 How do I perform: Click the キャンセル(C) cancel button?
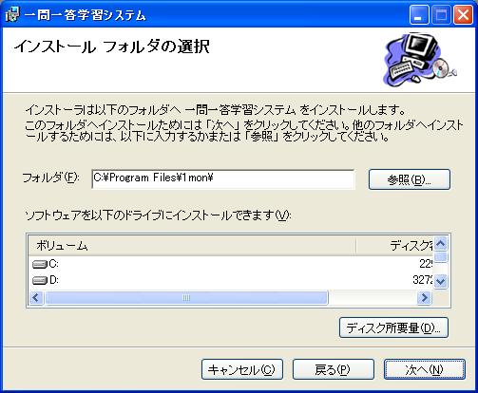[242, 369]
